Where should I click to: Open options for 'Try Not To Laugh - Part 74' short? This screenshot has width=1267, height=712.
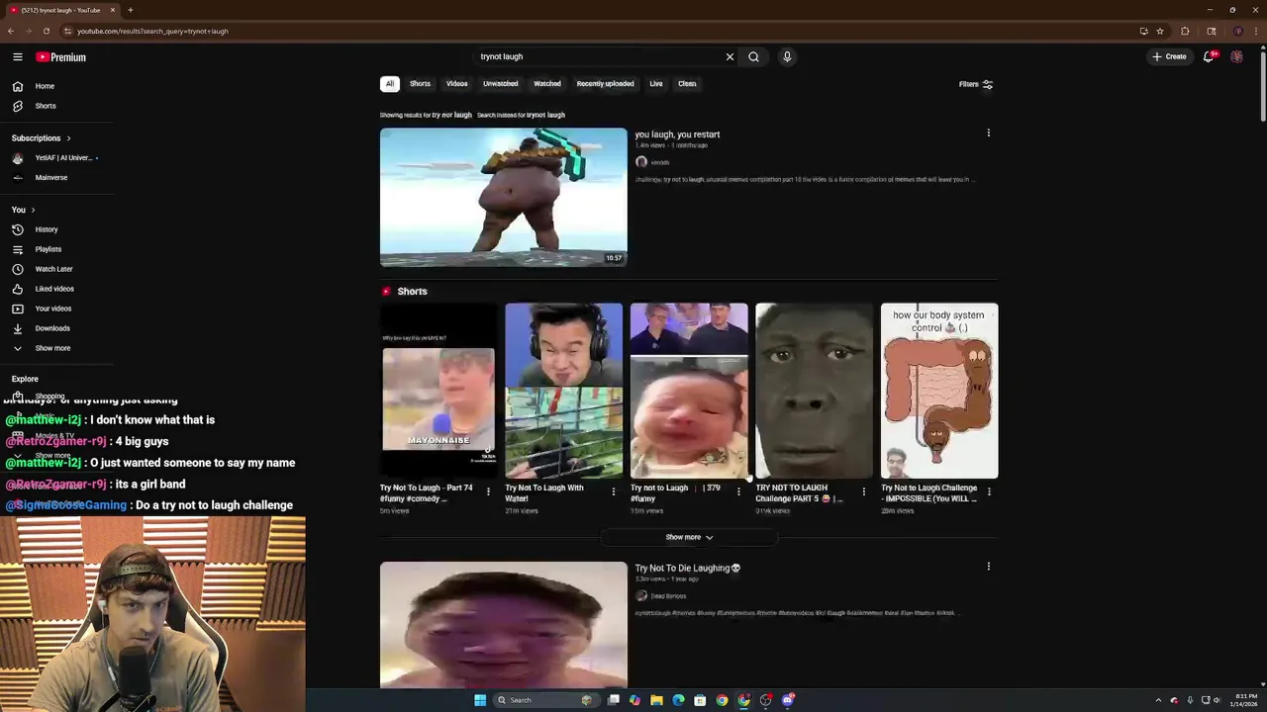tap(488, 491)
